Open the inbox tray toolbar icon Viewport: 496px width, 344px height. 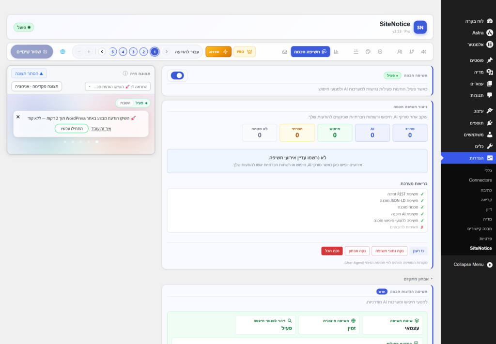tap(285, 52)
